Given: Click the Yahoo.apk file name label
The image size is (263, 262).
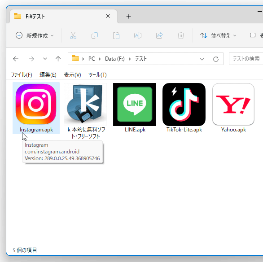Looking at the screenshot, I should coord(233,130).
